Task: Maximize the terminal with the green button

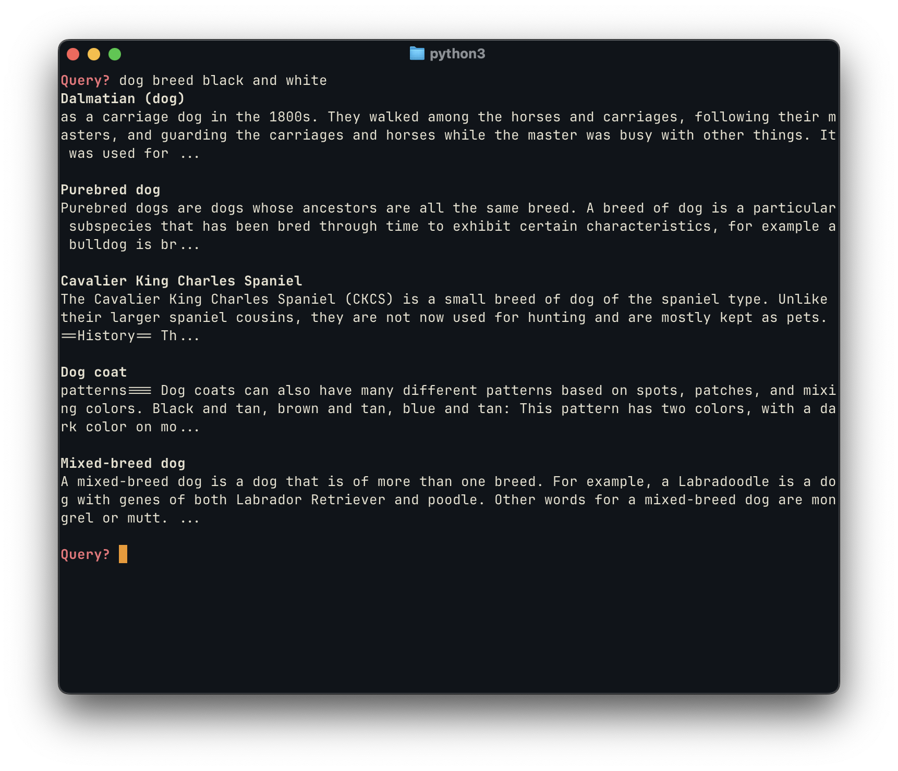Action: point(115,54)
